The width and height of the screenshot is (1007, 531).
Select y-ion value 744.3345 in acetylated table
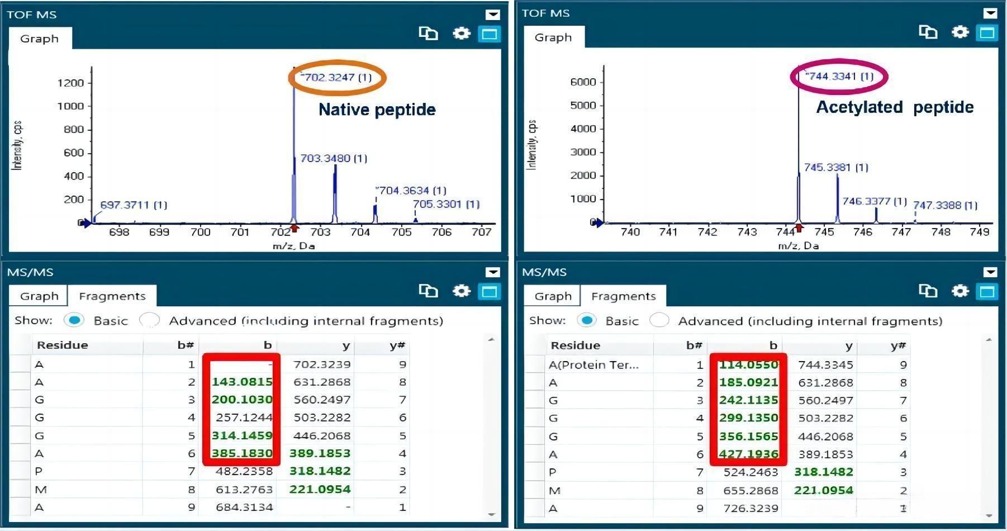click(825, 365)
